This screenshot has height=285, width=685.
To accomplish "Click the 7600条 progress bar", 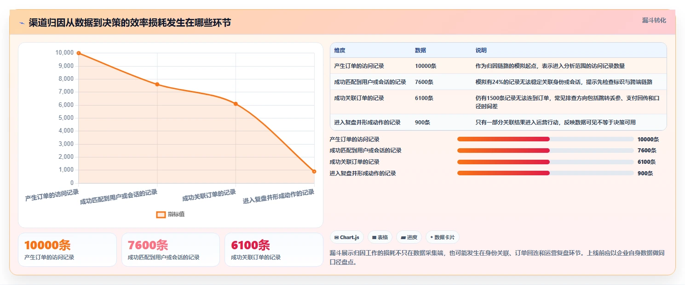I will [546, 151].
